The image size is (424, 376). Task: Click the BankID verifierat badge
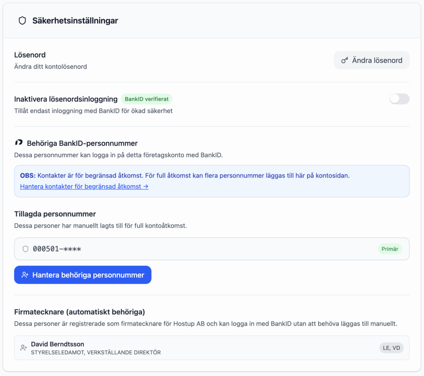tap(146, 99)
